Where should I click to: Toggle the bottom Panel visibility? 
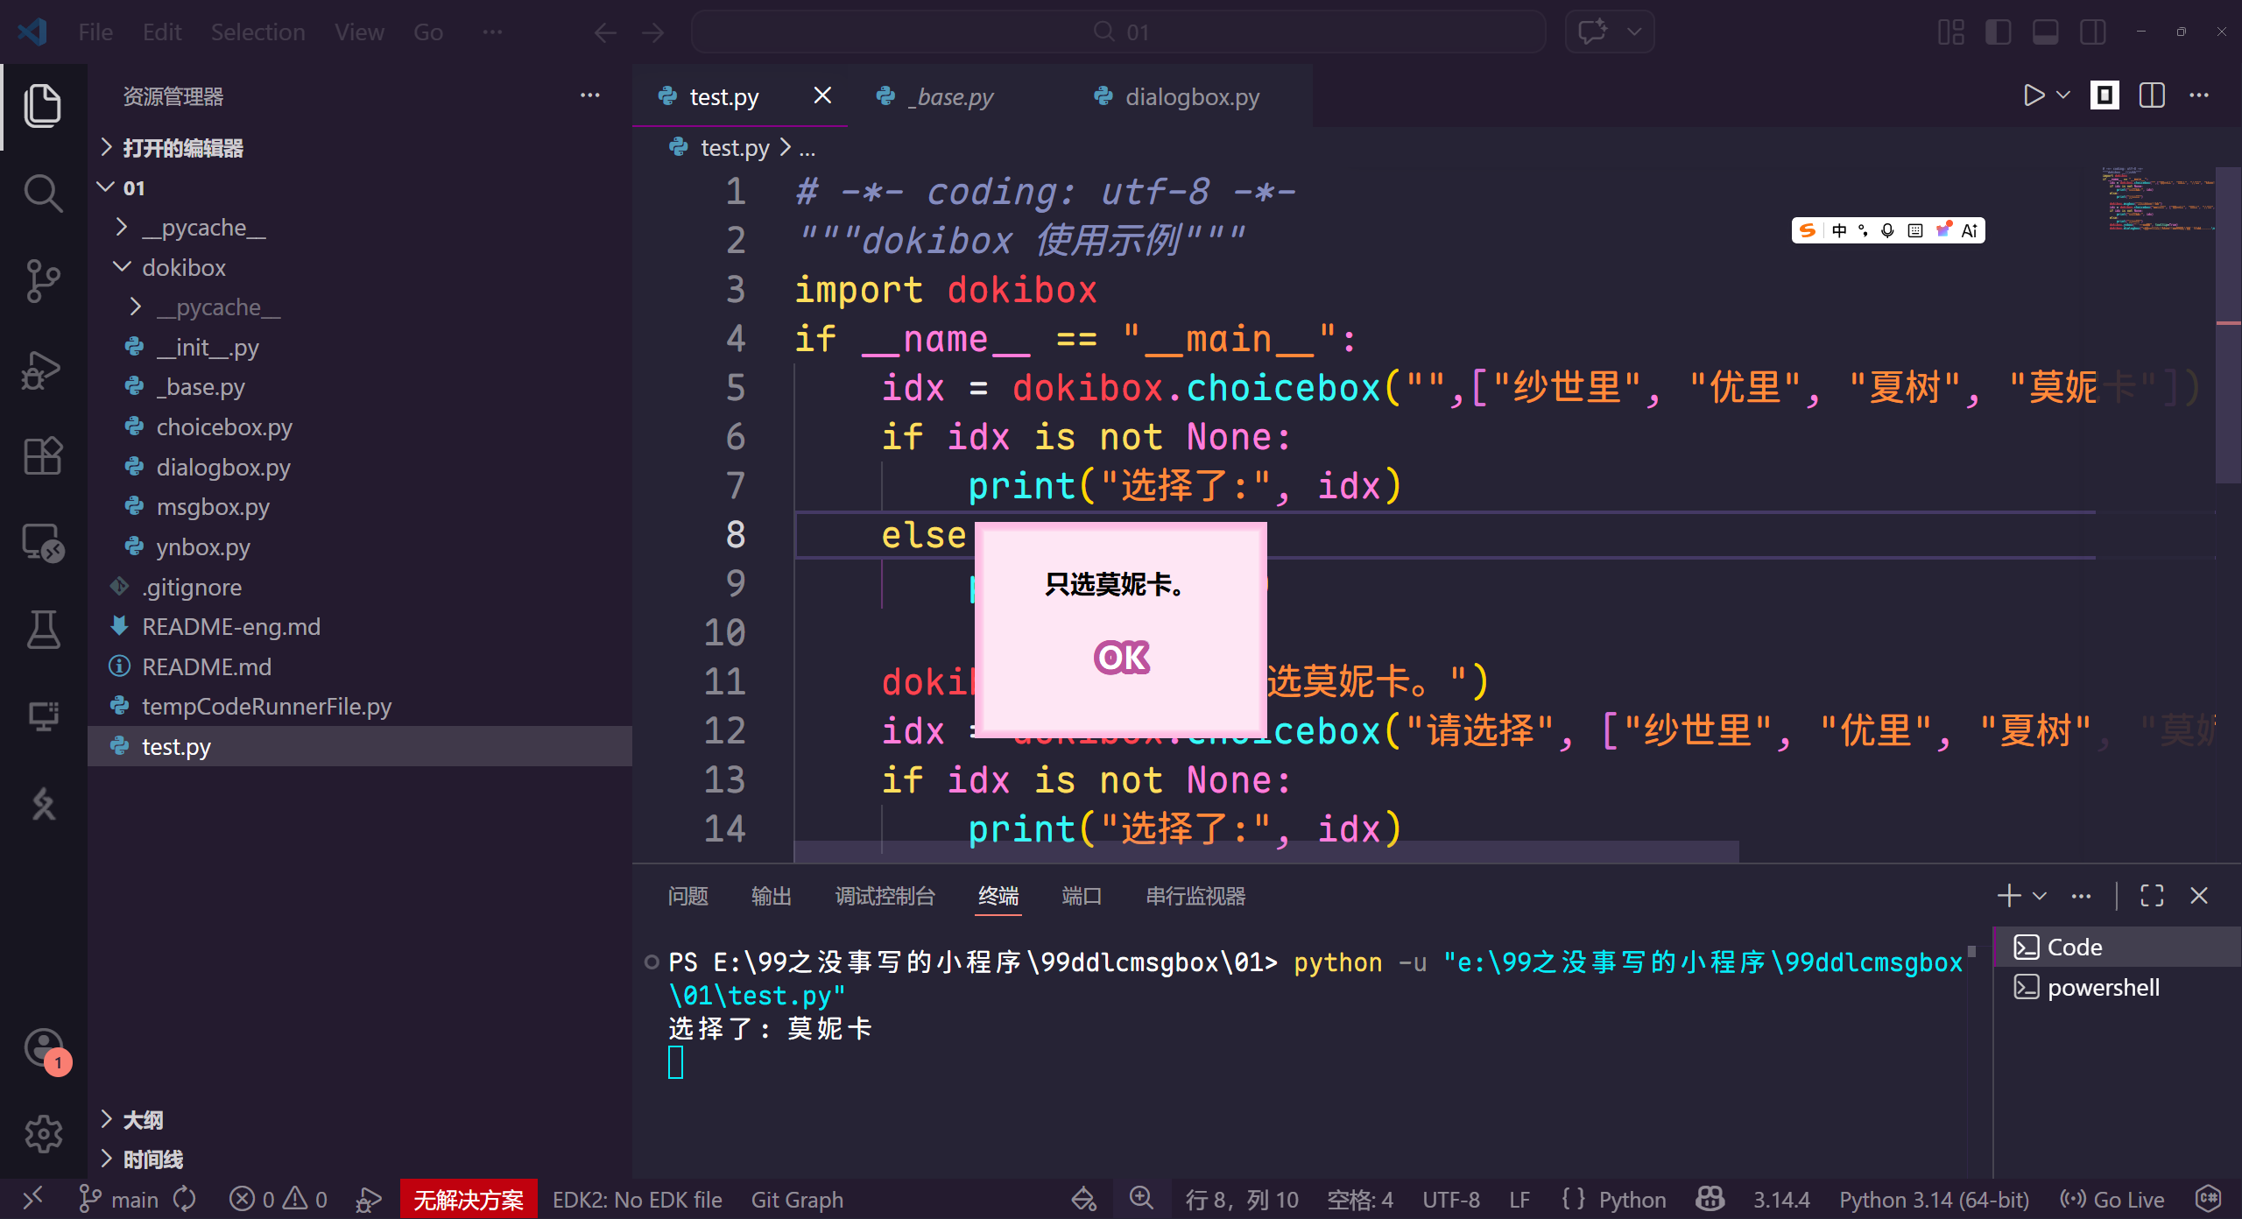click(2045, 32)
